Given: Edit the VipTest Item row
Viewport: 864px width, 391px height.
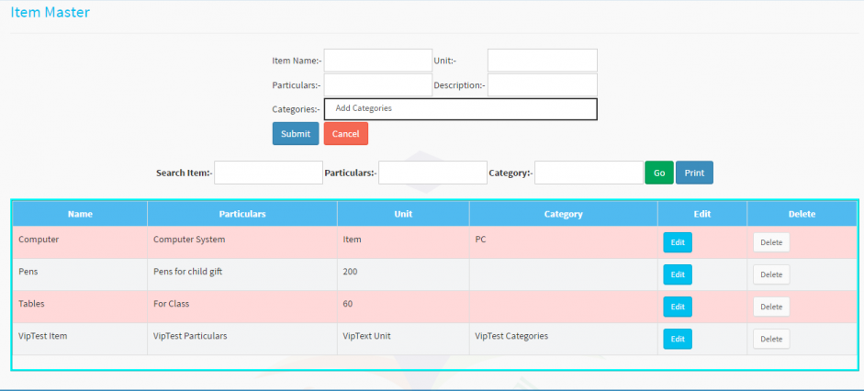Looking at the screenshot, I should pyautogui.click(x=678, y=339).
